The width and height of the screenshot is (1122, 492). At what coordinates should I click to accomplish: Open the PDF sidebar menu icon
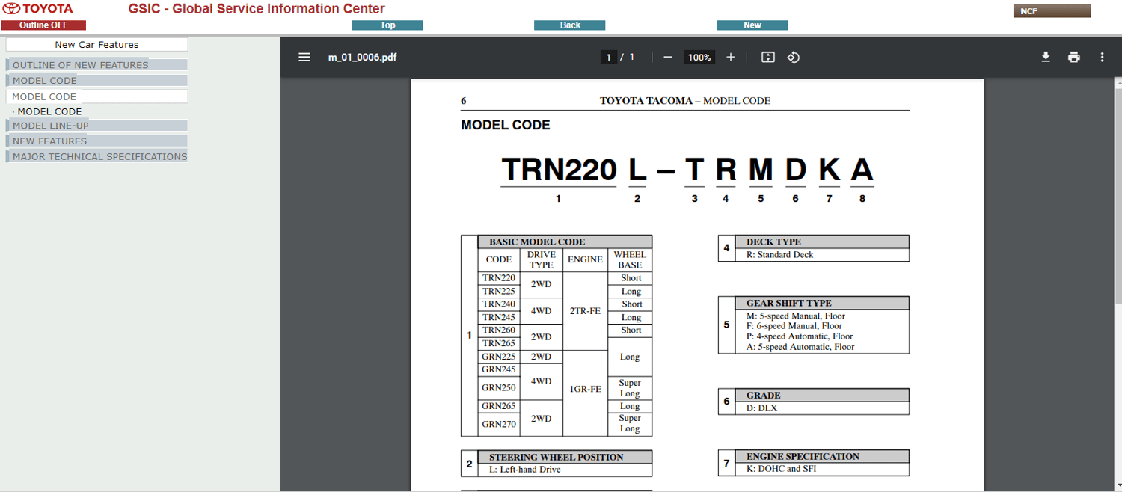[304, 57]
